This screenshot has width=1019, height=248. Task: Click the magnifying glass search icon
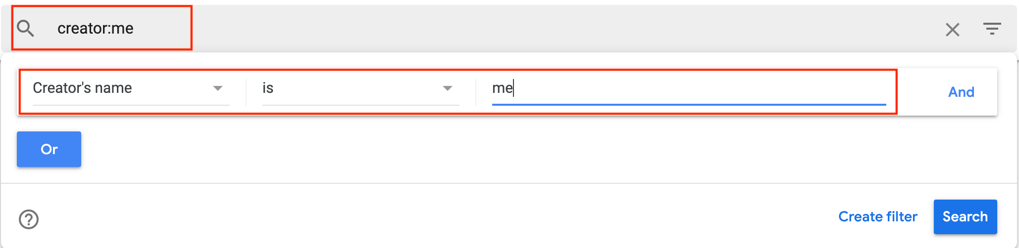coord(25,29)
